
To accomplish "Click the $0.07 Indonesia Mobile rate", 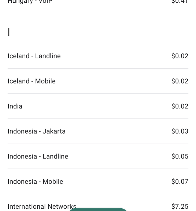I will (x=180, y=182).
